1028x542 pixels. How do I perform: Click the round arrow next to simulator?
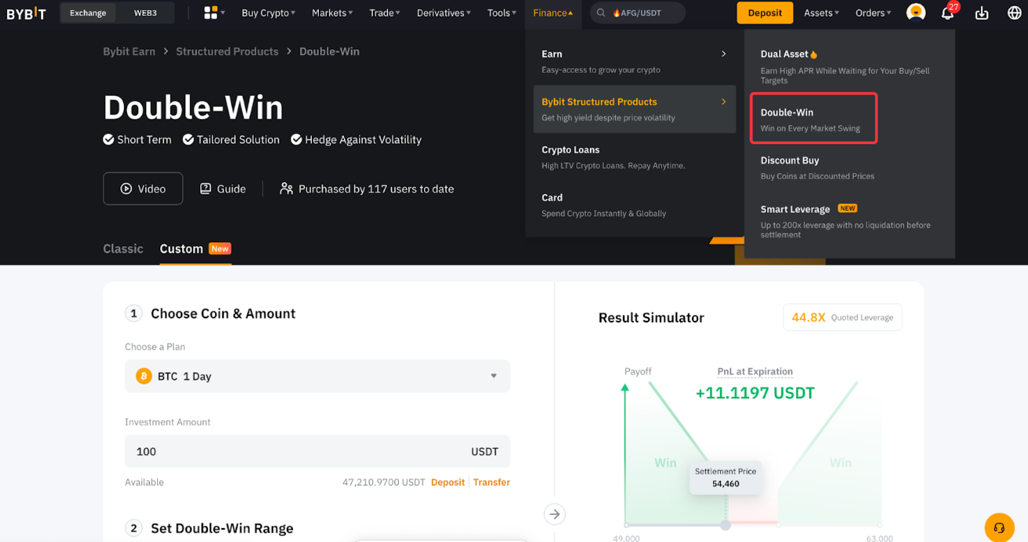coord(554,514)
